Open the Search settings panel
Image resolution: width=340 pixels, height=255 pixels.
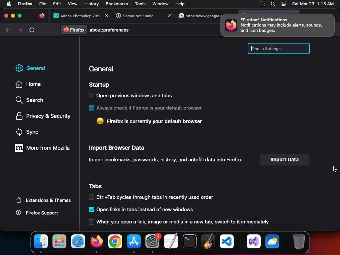tap(29, 100)
